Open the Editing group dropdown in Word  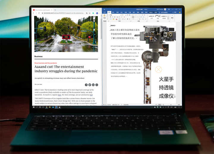(x=172, y=17)
